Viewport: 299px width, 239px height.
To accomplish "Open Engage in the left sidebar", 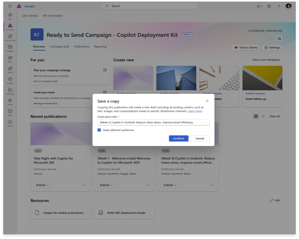I will coord(10,48).
